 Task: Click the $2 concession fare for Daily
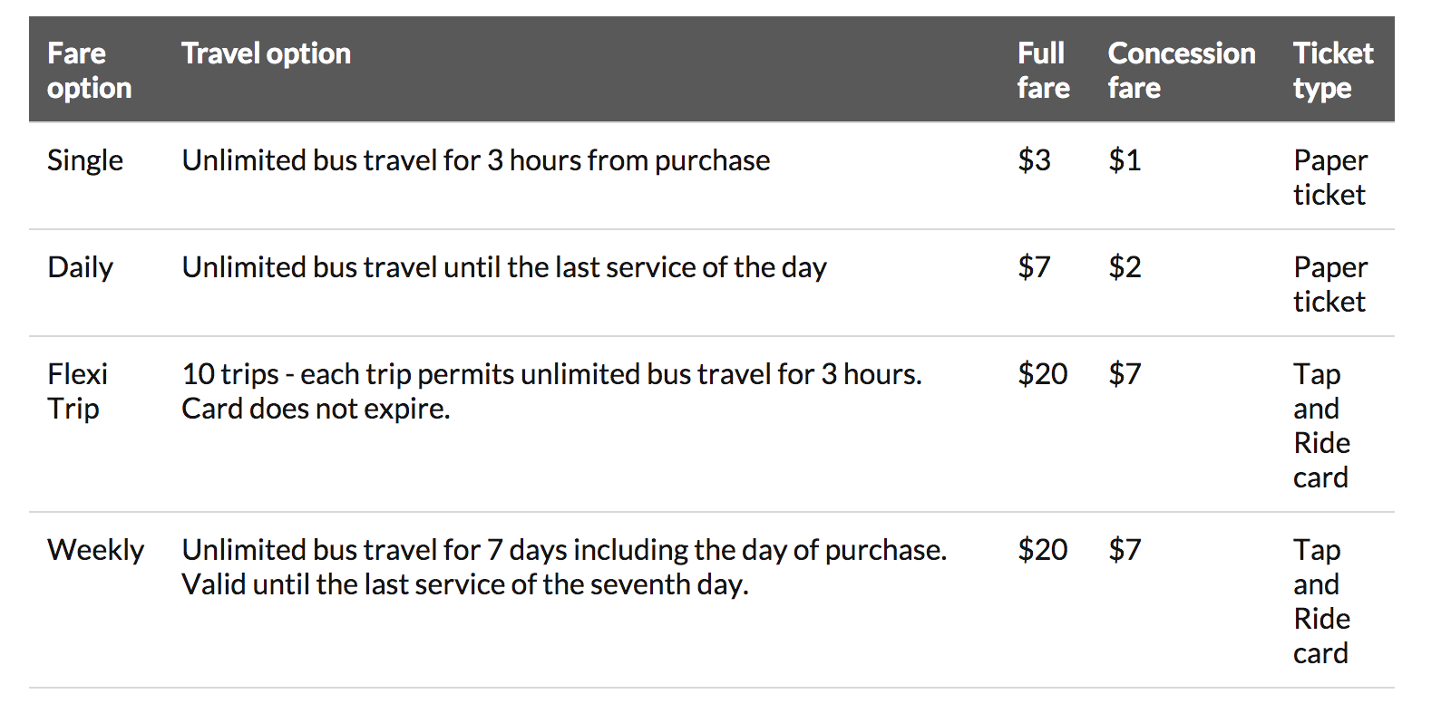pos(1125,267)
